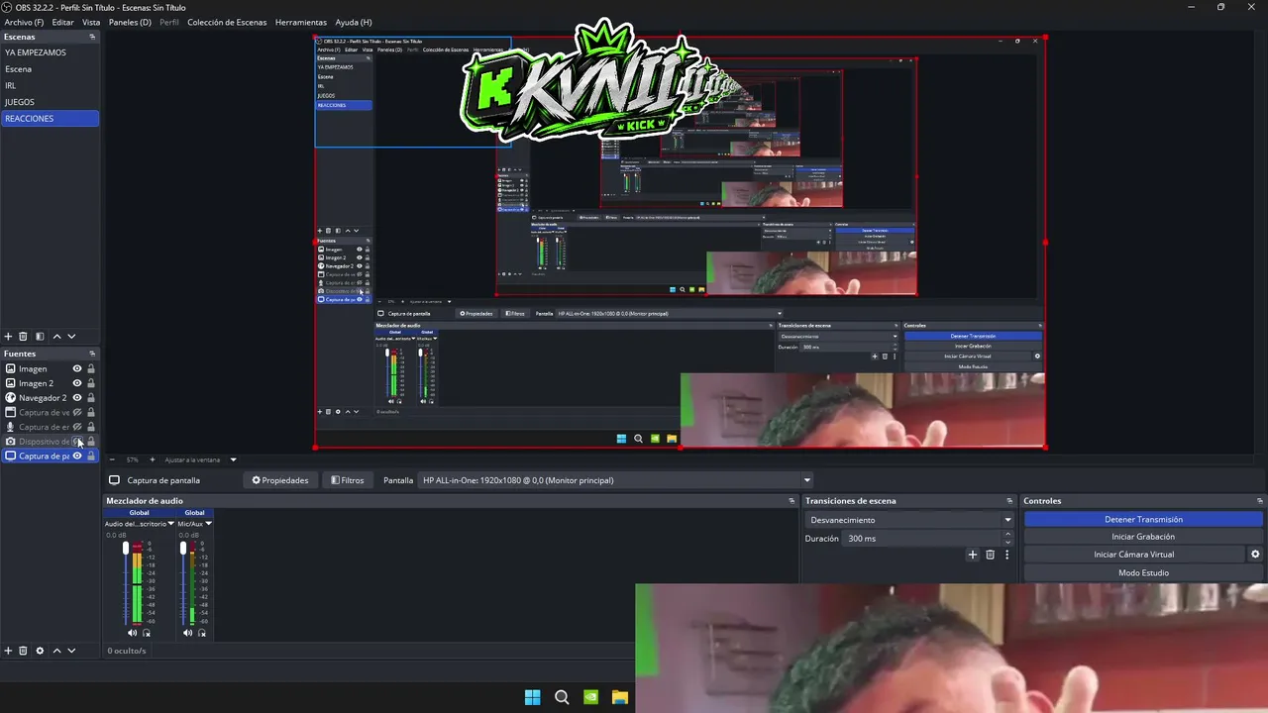
Task: Click Detener Transmisión button
Action: 1143,519
